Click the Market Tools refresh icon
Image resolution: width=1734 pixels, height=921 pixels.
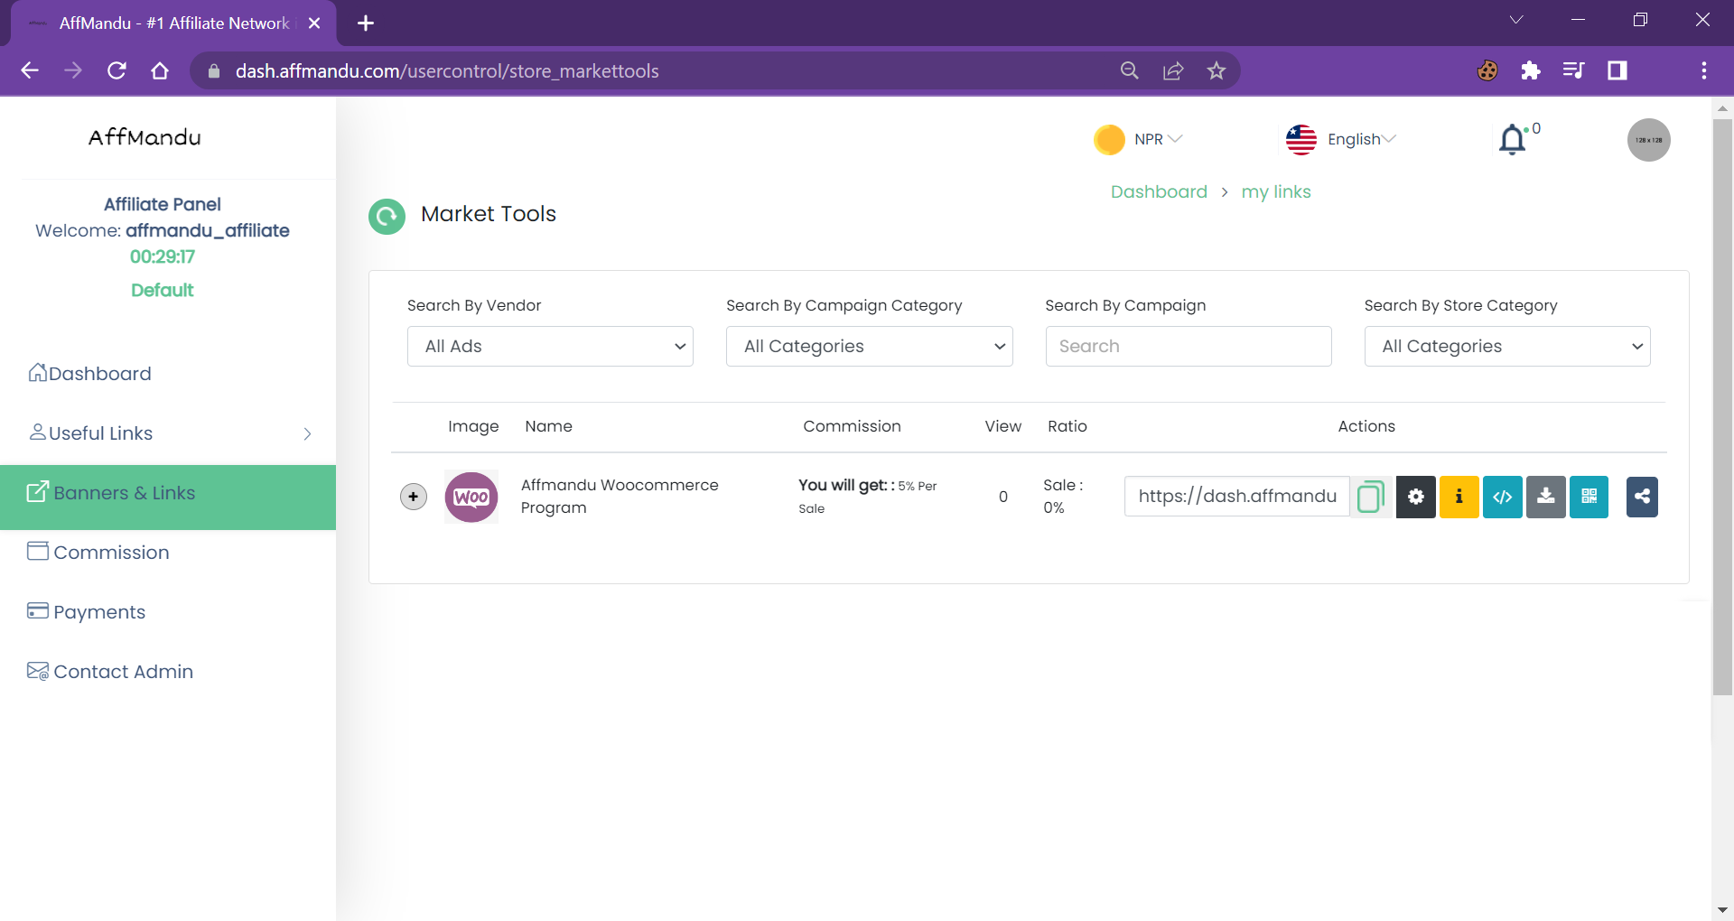point(387,216)
